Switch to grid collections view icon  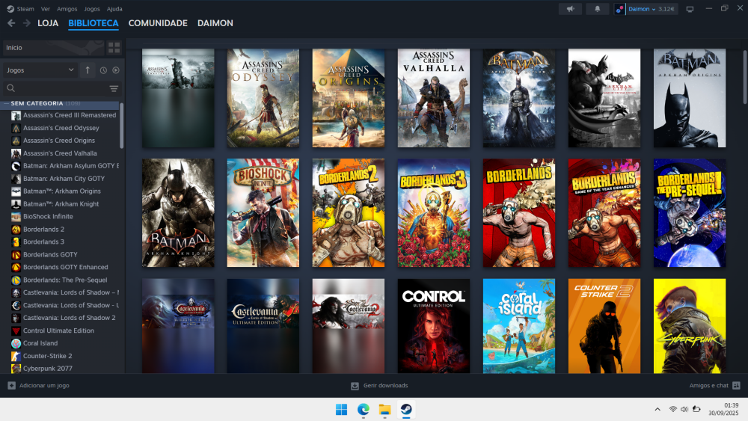[114, 48]
